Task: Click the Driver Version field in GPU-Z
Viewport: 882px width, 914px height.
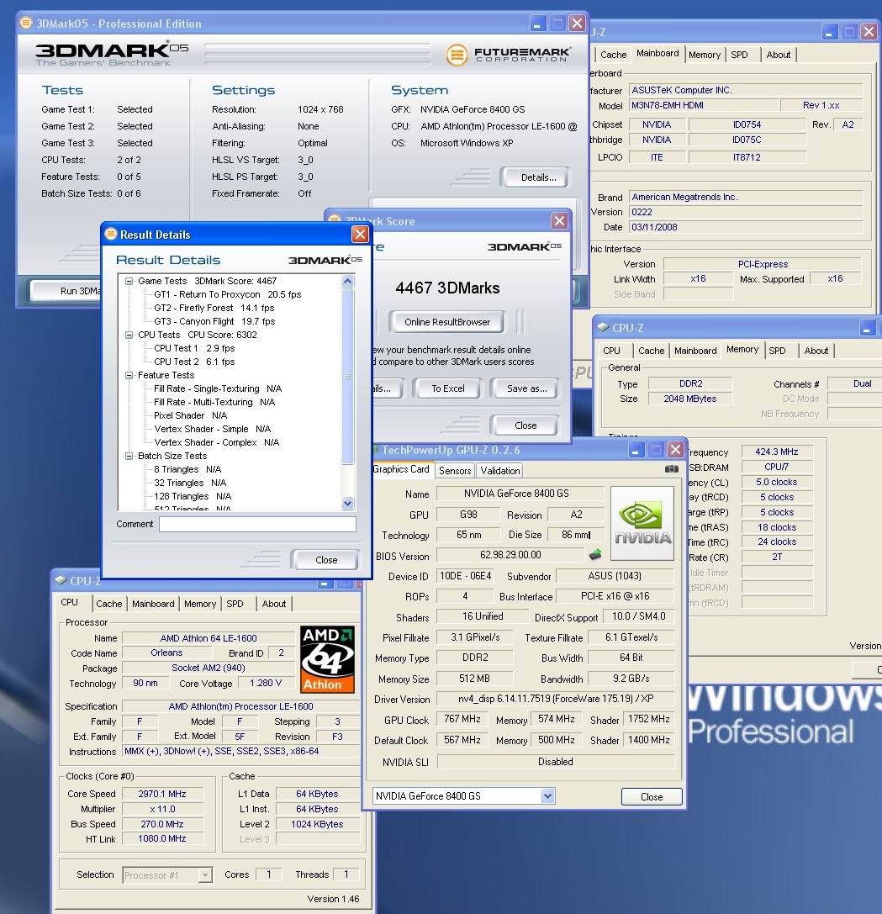Action: pyautogui.click(x=556, y=699)
